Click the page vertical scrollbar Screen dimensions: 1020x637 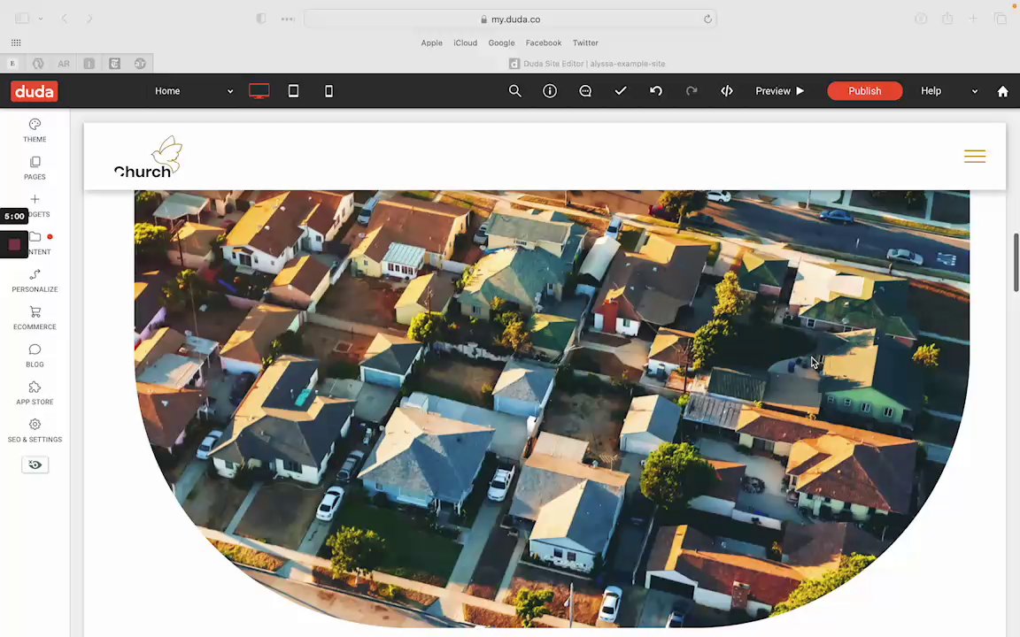tap(1016, 263)
